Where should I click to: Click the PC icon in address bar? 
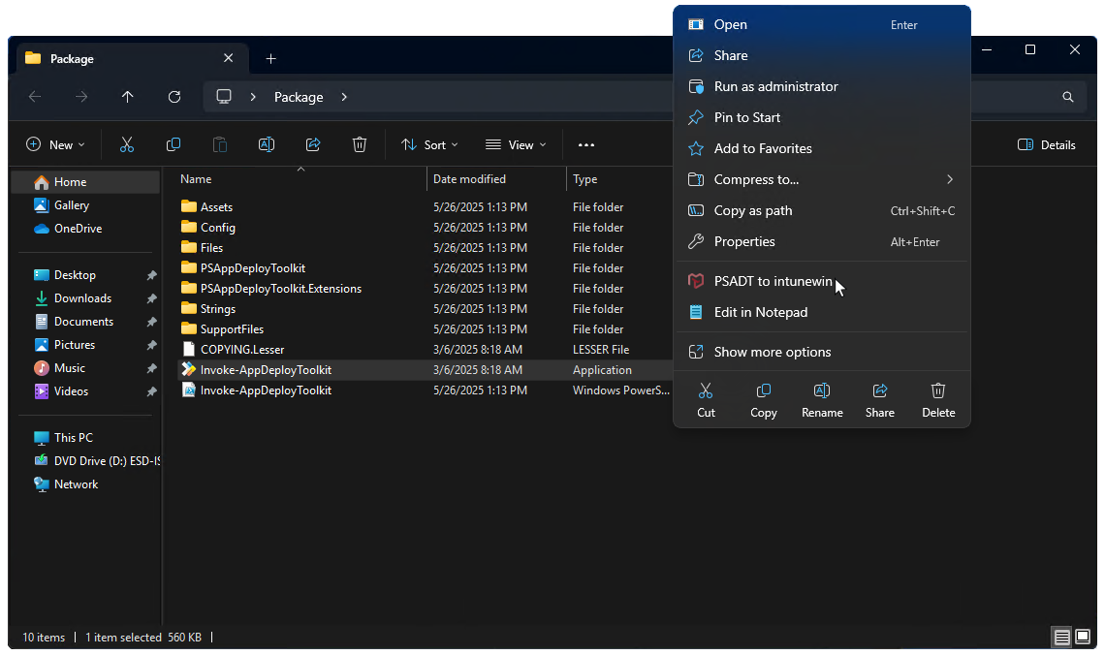(x=223, y=97)
